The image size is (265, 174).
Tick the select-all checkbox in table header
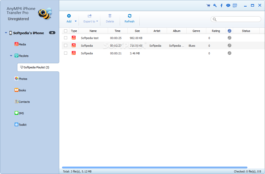[66, 31]
